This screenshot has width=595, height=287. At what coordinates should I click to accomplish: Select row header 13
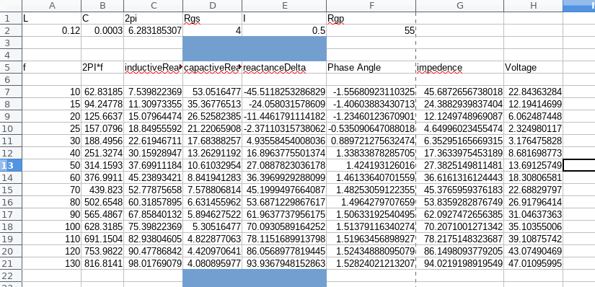[11, 165]
